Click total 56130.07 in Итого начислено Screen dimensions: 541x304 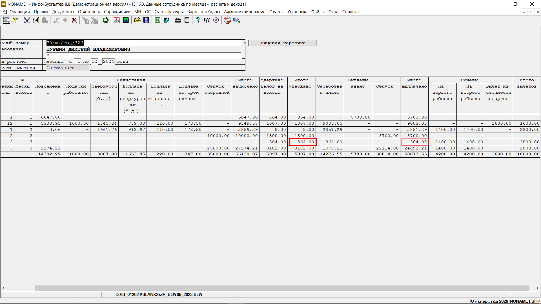point(245,154)
